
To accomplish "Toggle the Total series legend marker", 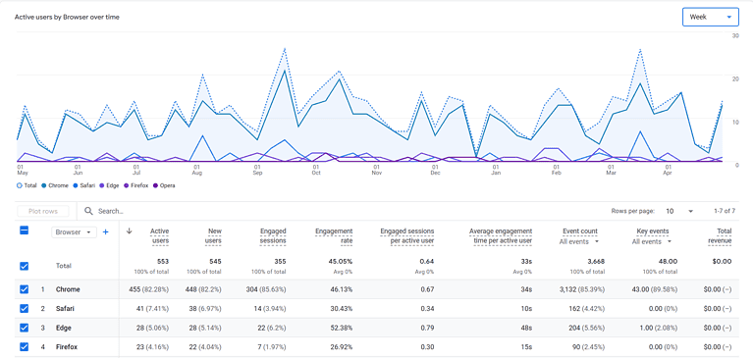I will click(x=20, y=185).
